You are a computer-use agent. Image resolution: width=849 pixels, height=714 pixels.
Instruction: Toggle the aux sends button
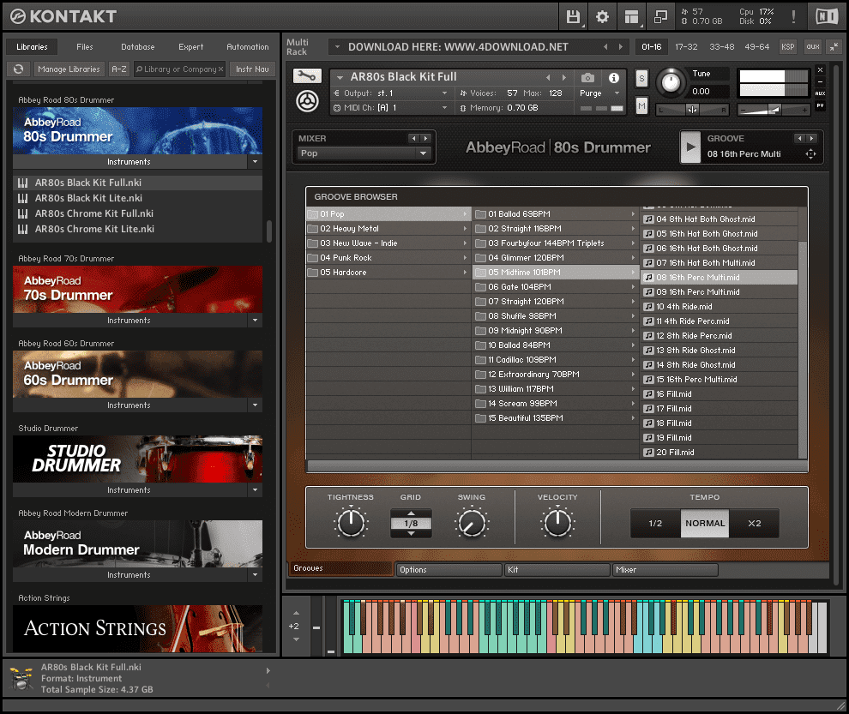(813, 47)
